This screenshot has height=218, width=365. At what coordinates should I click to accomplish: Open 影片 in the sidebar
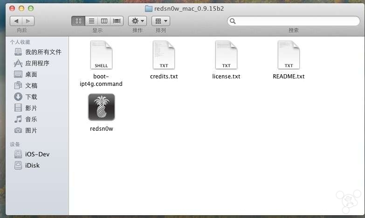click(26, 108)
